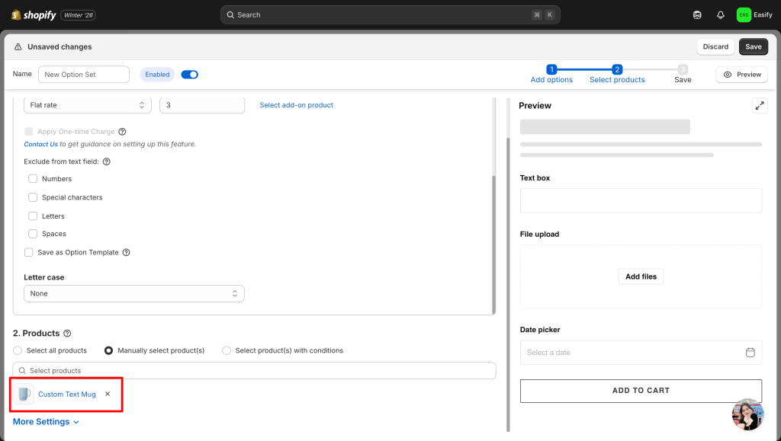
Task: Open the Flat rate dropdown
Action: tap(88, 105)
